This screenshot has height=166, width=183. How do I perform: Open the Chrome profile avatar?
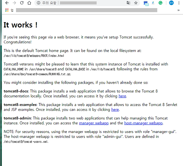click(x=171, y=3)
